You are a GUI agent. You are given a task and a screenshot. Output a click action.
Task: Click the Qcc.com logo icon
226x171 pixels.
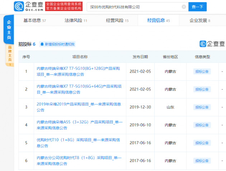19,6
